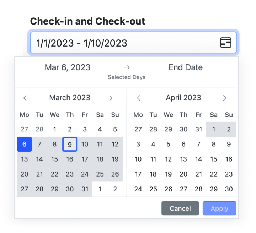Click the End Date label
The width and height of the screenshot is (256, 233).
pyautogui.click(x=186, y=67)
